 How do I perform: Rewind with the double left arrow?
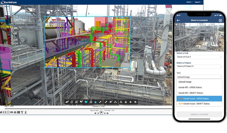pos(95,113)
